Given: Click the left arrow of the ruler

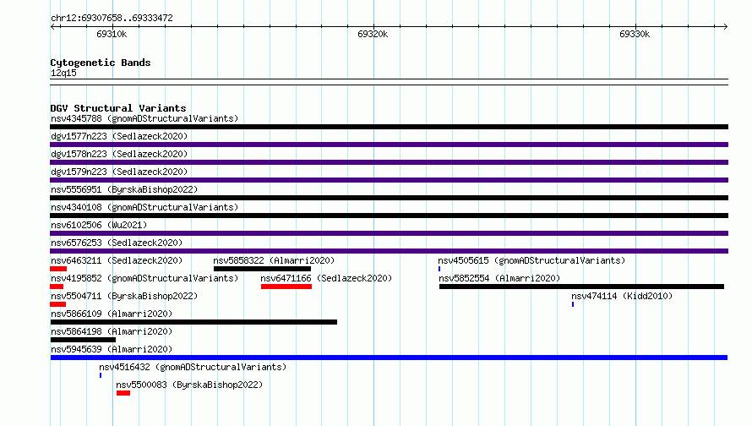Looking at the screenshot, I should pyautogui.click(x=52, y=26).
